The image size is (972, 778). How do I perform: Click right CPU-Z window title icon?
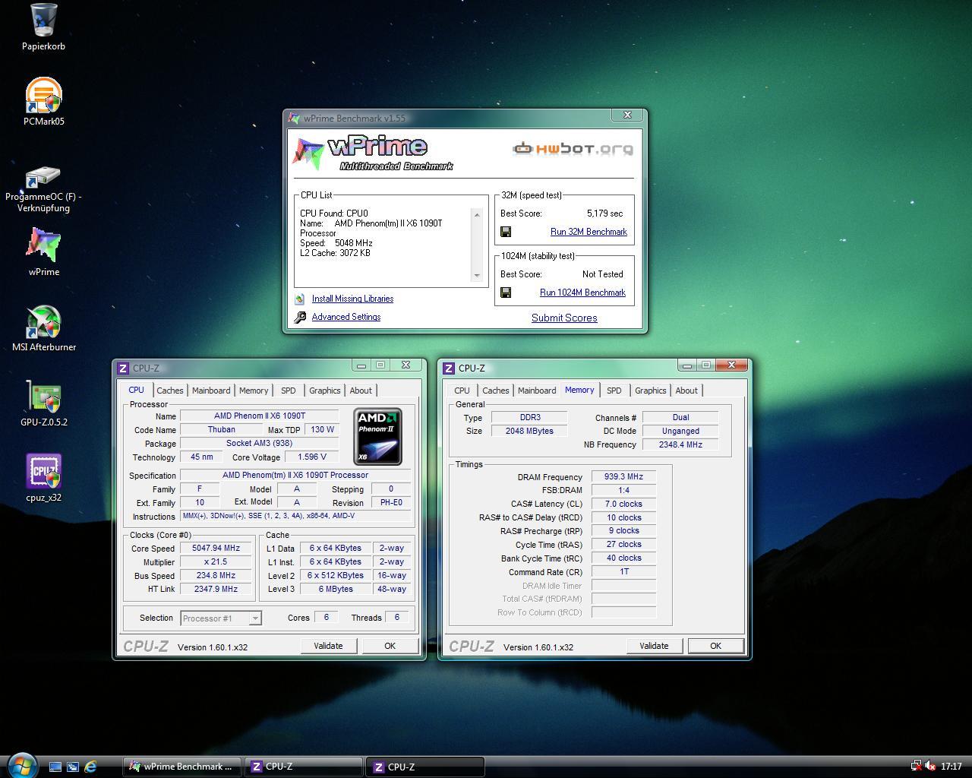(x=449, y=368)
